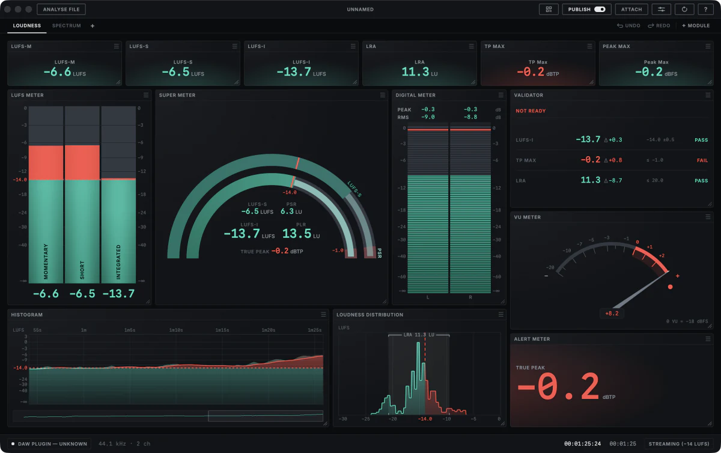Screen dimensions: 721x453
Task: Open LUFS-I module menu icon
Action: click(353, 46)
